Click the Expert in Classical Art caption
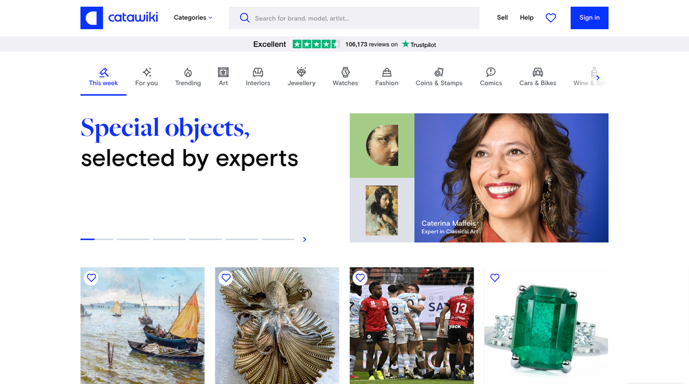This screenshot has width=689, height=384. 450,232
